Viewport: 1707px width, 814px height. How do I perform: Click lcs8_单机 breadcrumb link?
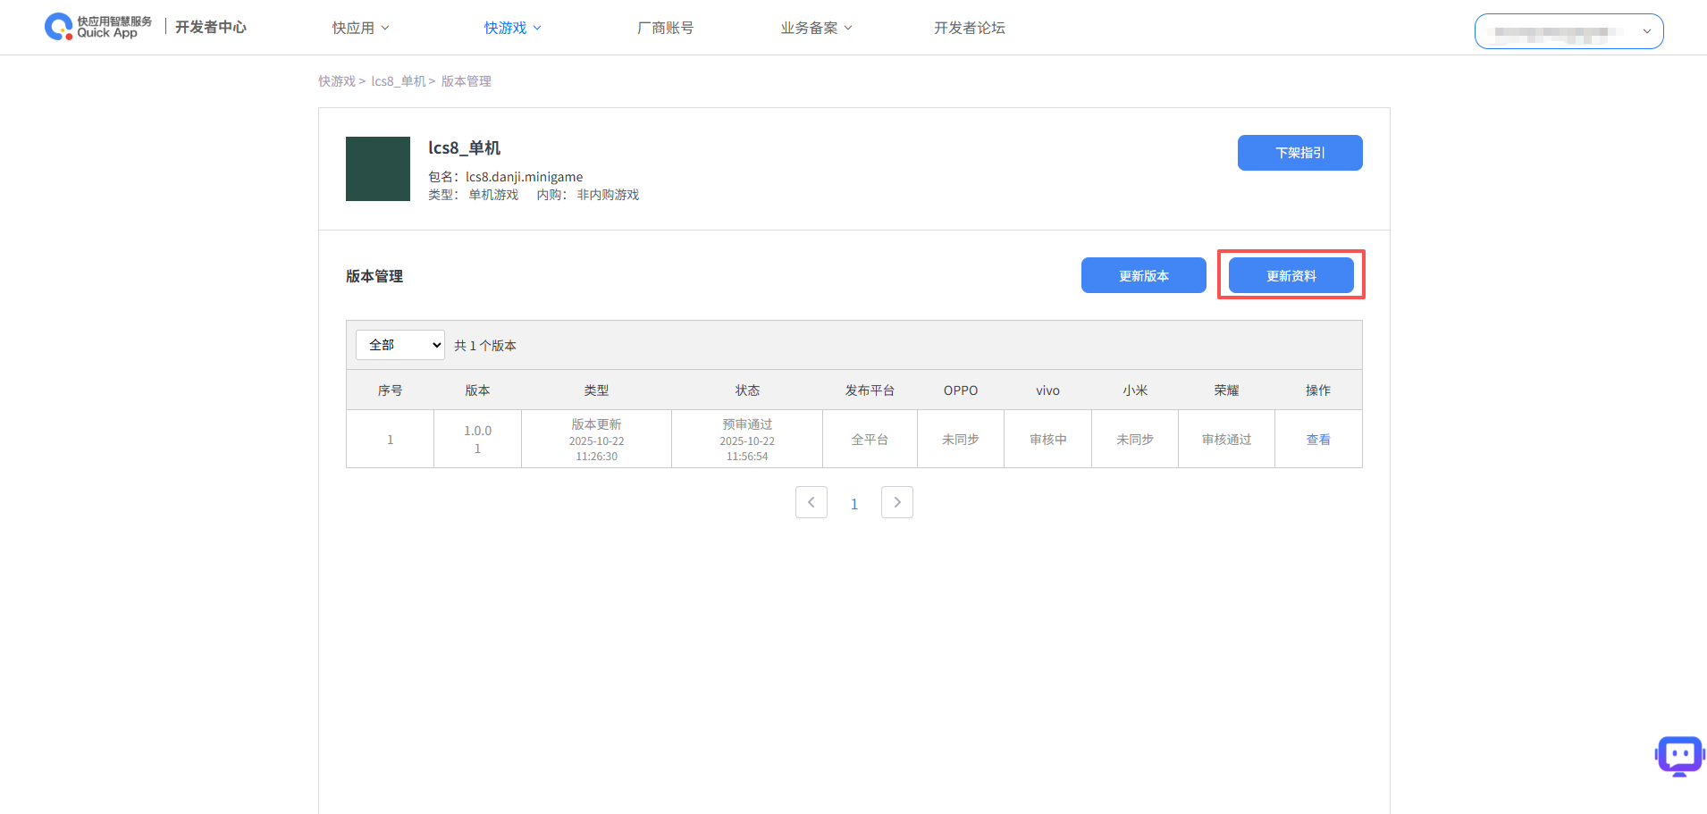coord(399,81)
